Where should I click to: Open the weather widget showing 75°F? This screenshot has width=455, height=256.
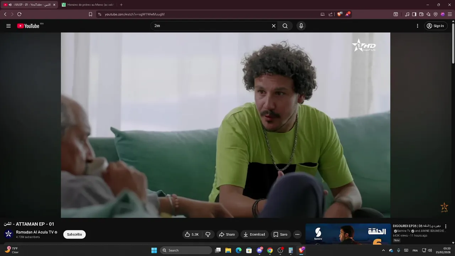pos(11,250)
